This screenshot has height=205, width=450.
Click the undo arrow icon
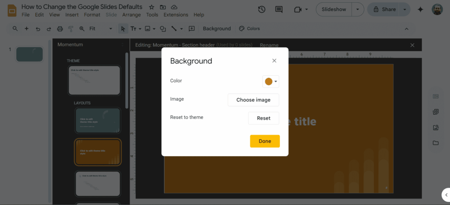(38, 29)
